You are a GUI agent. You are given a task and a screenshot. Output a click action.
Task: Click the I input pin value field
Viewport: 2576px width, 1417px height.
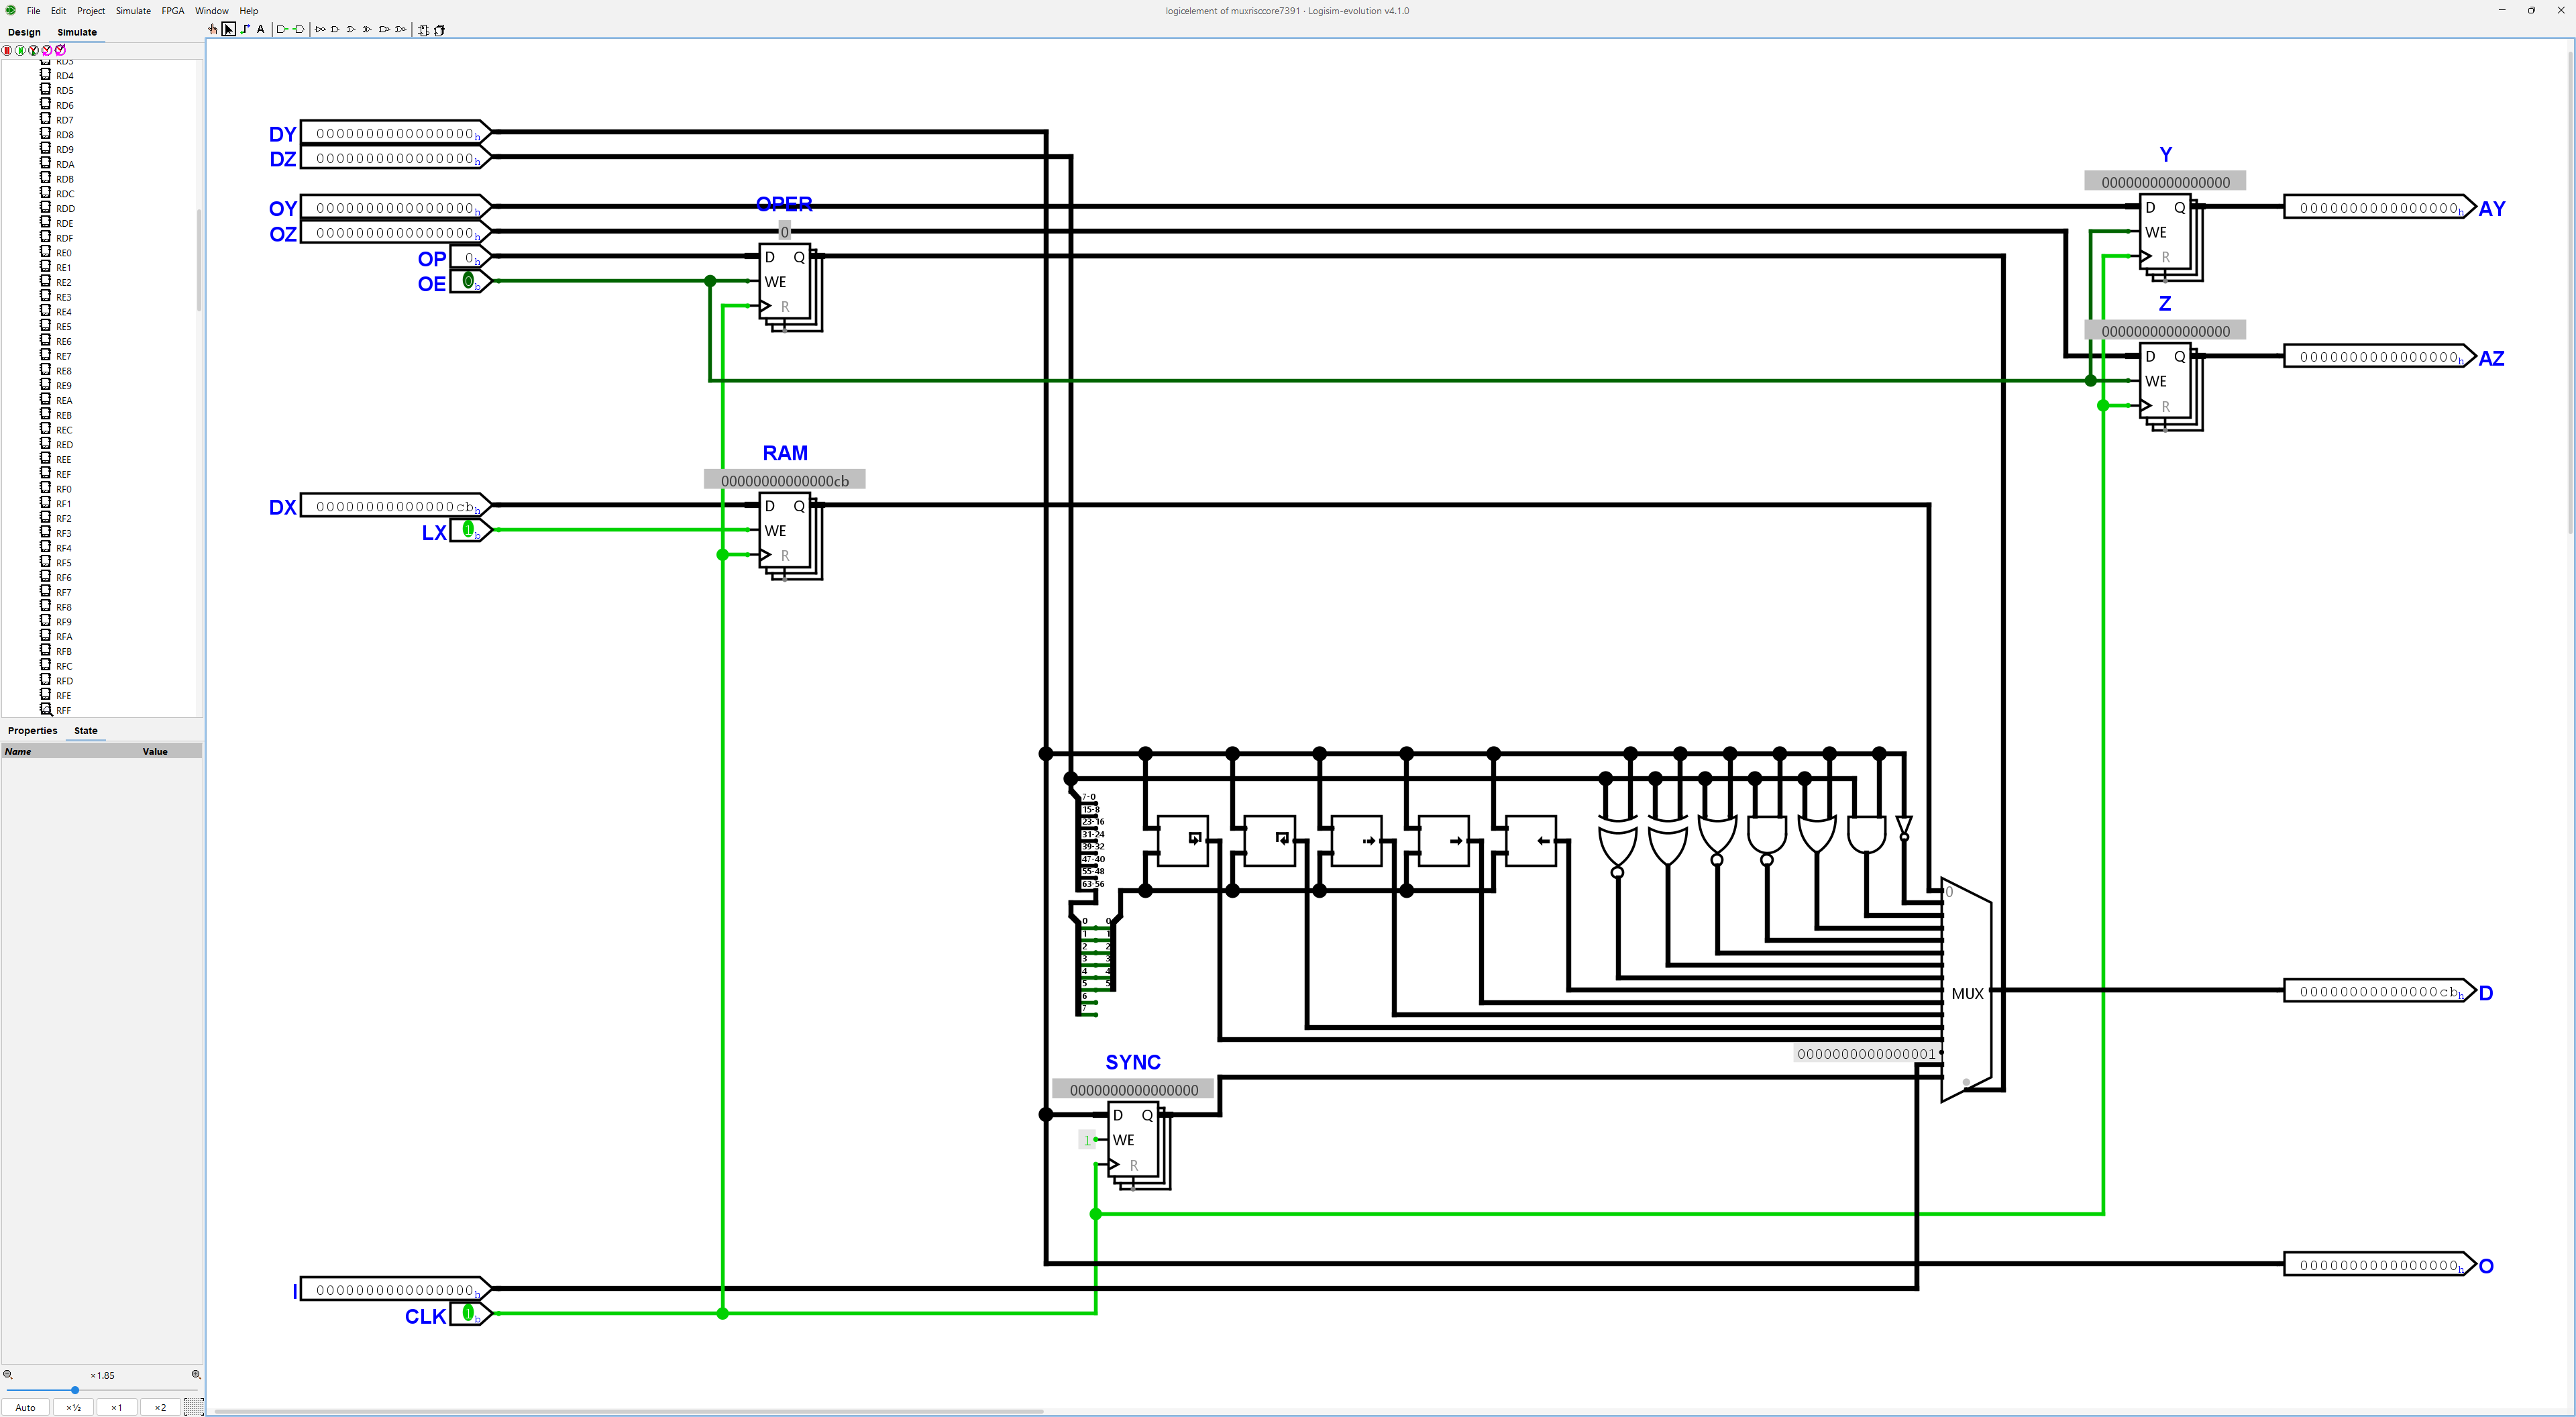pos(395,1290)
